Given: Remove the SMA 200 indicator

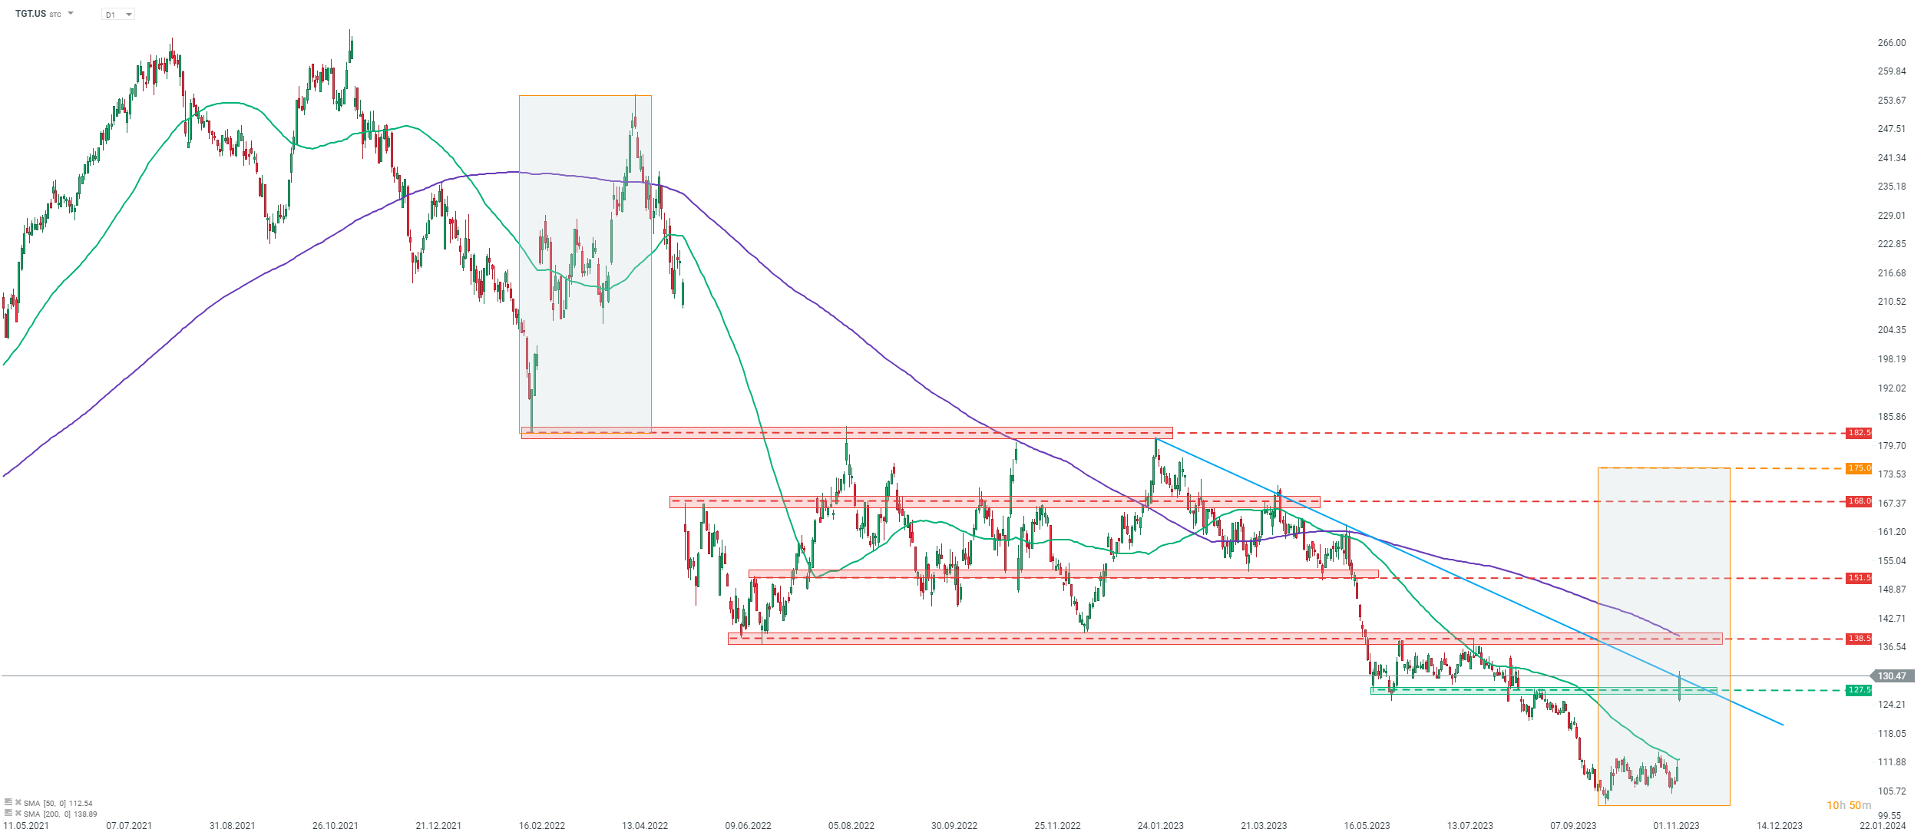Looking at the screenshot, I should tap(18, 813).
